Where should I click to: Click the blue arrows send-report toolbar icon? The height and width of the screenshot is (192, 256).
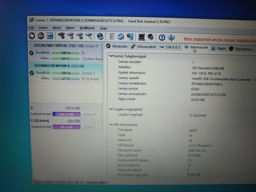tap(121, 37)
